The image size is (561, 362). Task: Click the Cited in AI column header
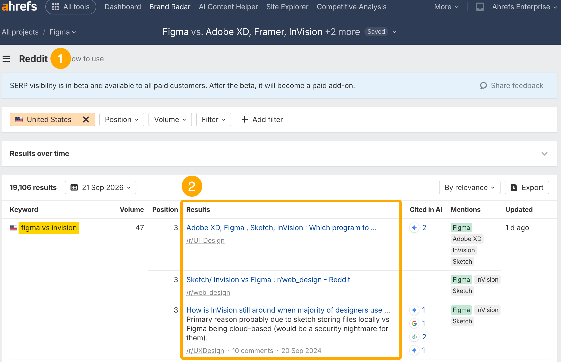click(x=426, y=210)
